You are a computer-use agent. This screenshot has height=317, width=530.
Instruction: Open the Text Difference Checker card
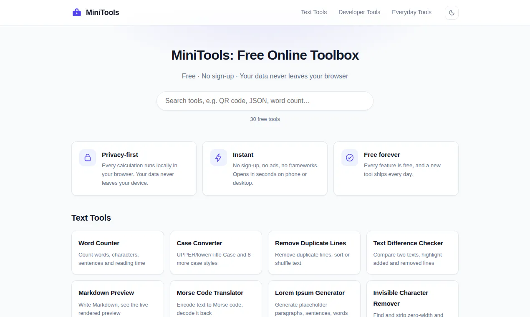pos(412,253)
